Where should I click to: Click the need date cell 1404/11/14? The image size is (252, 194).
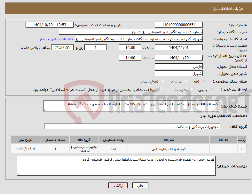tap(26, 149)
